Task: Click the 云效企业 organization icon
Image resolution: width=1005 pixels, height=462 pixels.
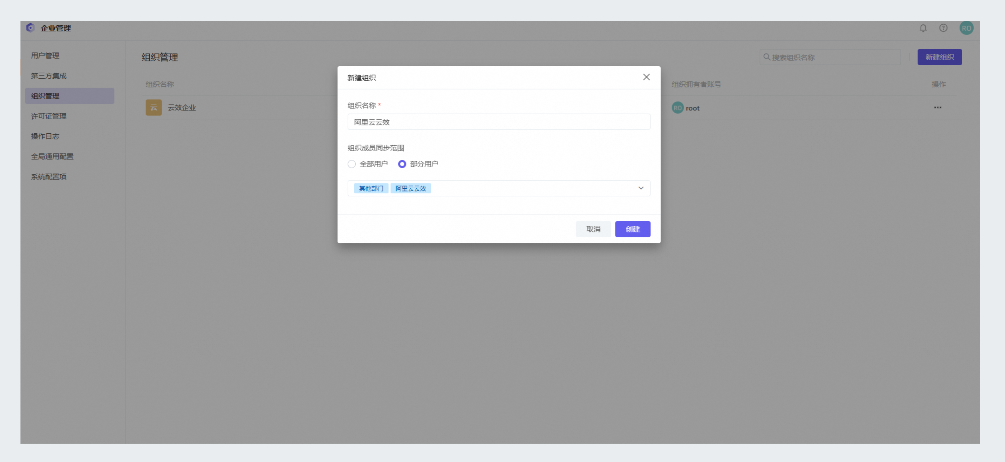Action: 154,108
